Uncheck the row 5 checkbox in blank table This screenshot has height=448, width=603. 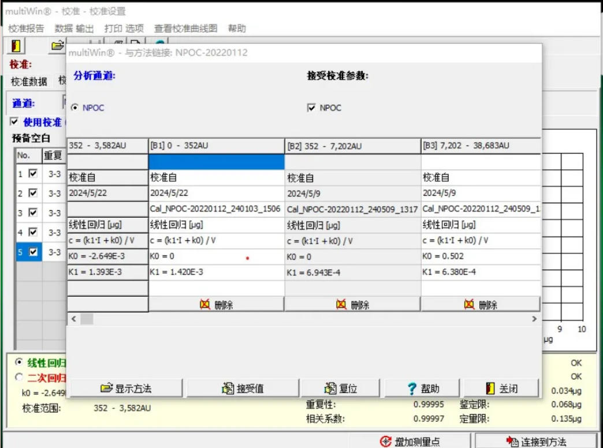(x=33, y=252)
